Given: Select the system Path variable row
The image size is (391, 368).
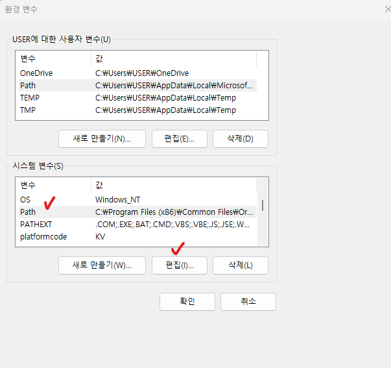Looking at the screenshot, I should (137, 212).
